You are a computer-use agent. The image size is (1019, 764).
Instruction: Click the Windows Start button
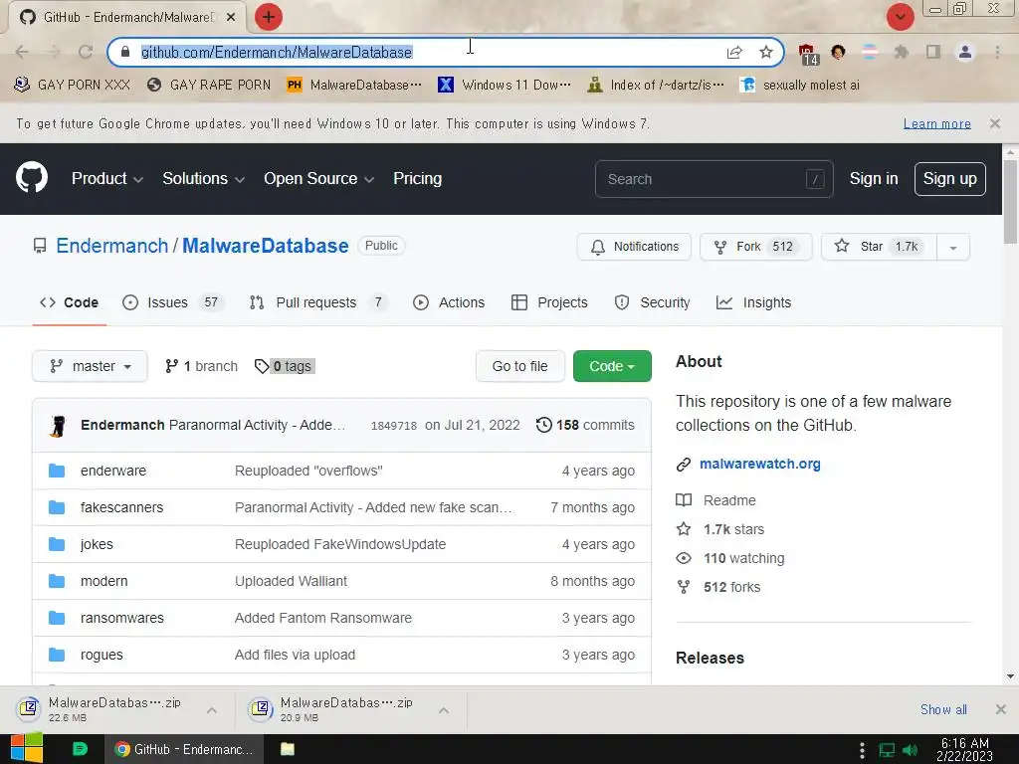point(27,748)
